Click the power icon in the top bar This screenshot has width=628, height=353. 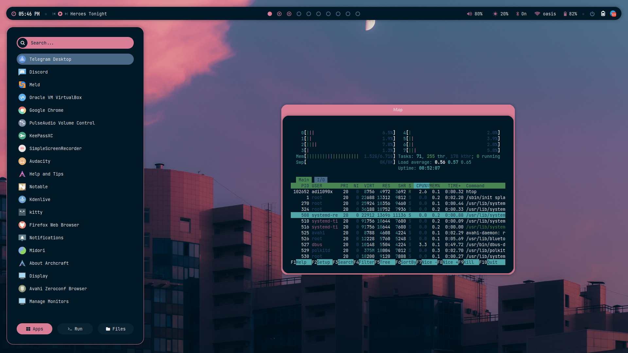[x=592, y=14]
